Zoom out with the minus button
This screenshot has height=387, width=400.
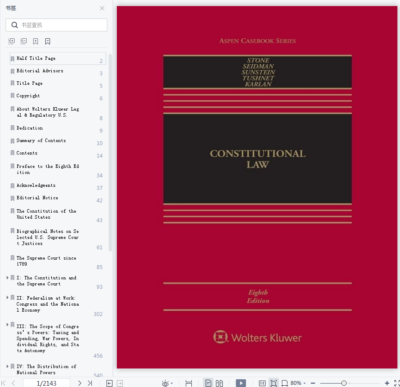[313, 383]
